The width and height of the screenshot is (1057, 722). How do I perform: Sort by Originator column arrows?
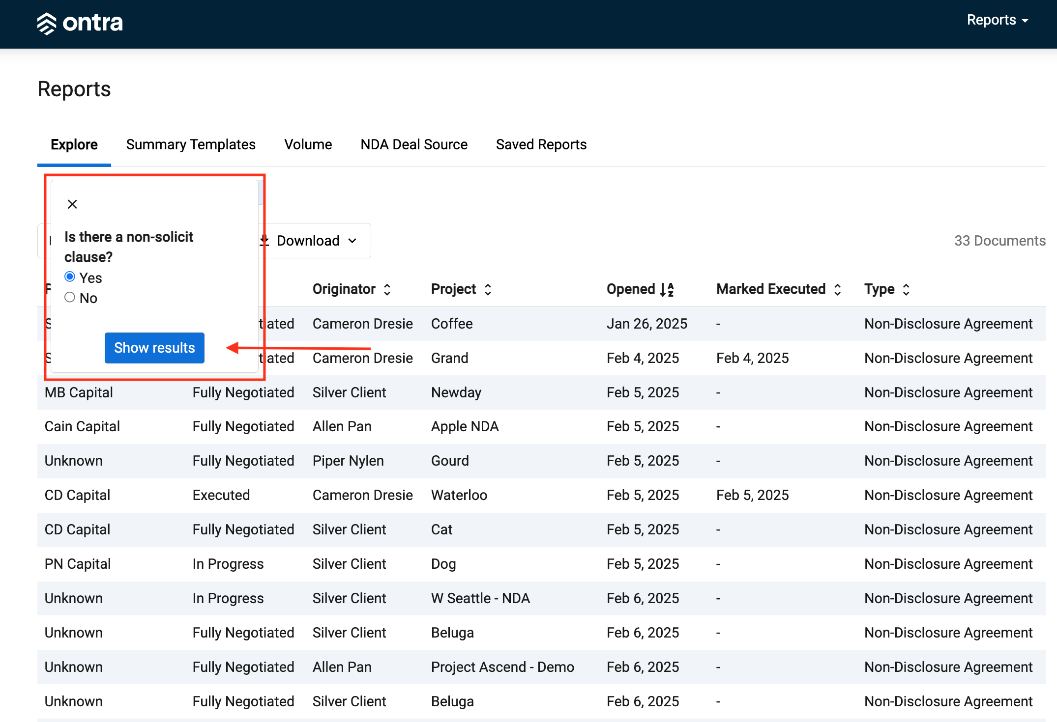click(x=387, y=289)
